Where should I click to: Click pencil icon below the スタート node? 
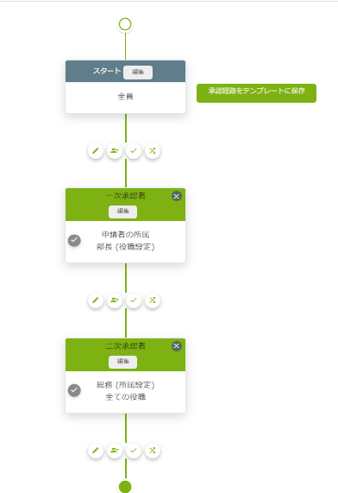pos(96,150)
